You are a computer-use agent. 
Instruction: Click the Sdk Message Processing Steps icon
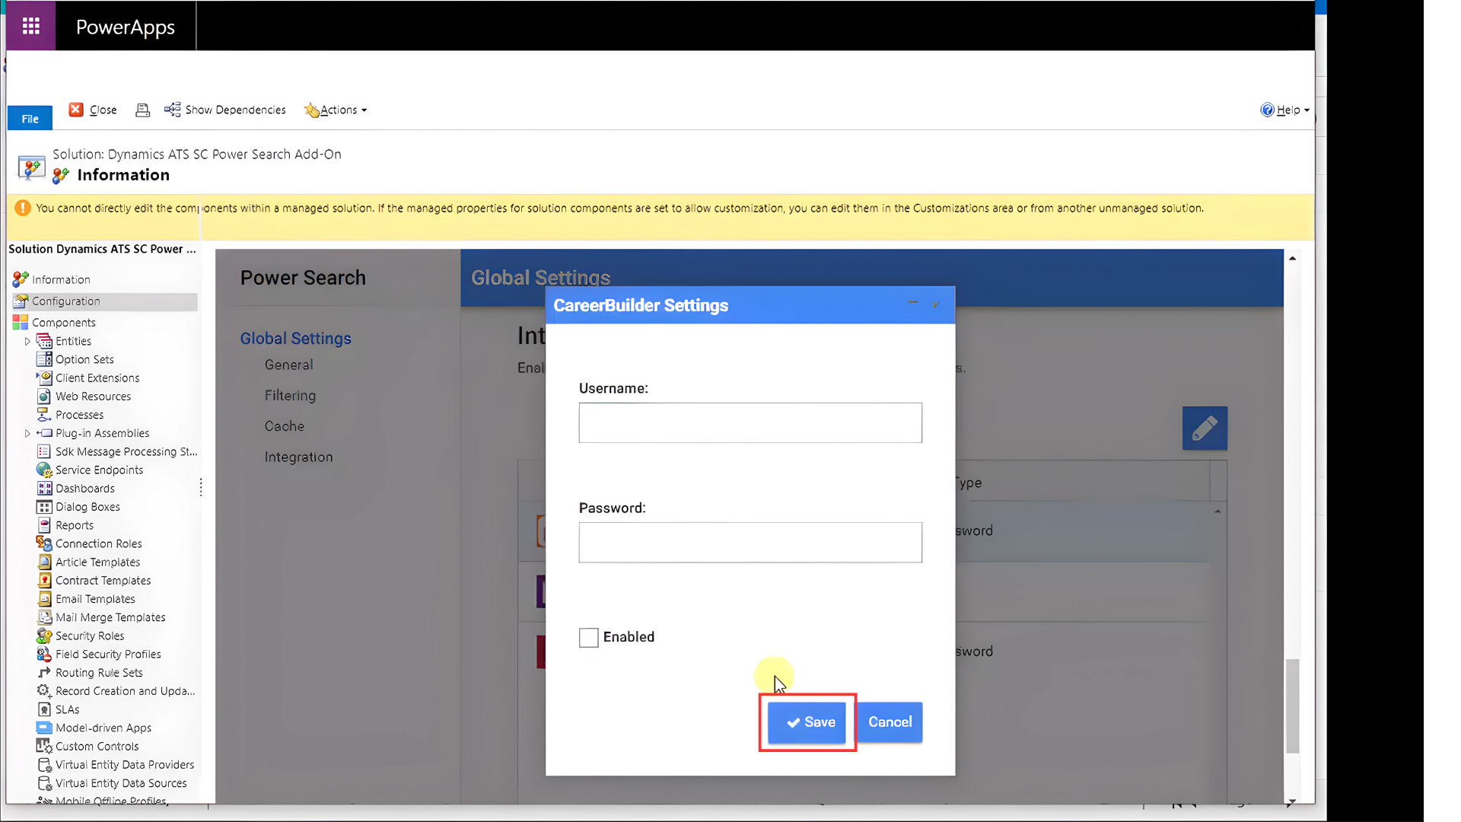pos(44,451)
